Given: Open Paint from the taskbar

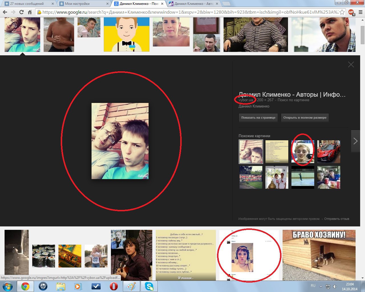Looking at the screenshot, I should 131,286.
